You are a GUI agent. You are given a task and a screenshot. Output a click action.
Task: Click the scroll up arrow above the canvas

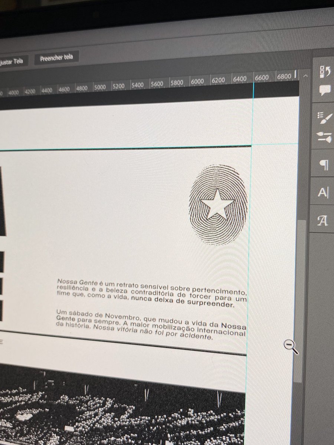[x=305, y=76]
